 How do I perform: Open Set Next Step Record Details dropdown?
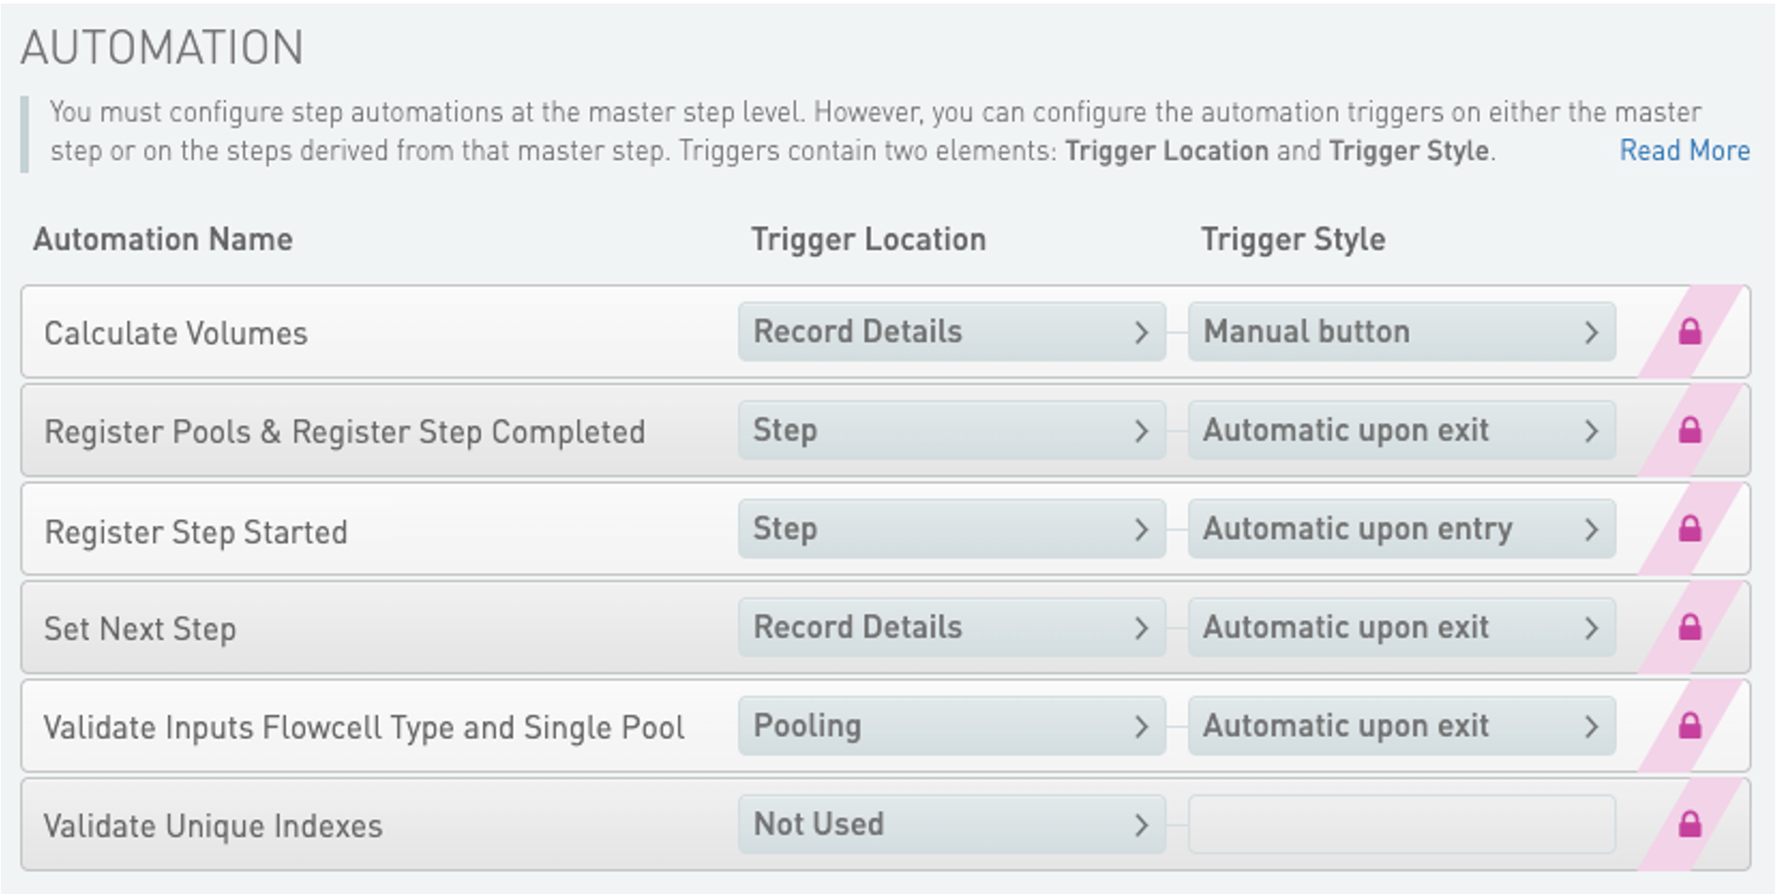(951, 628)
